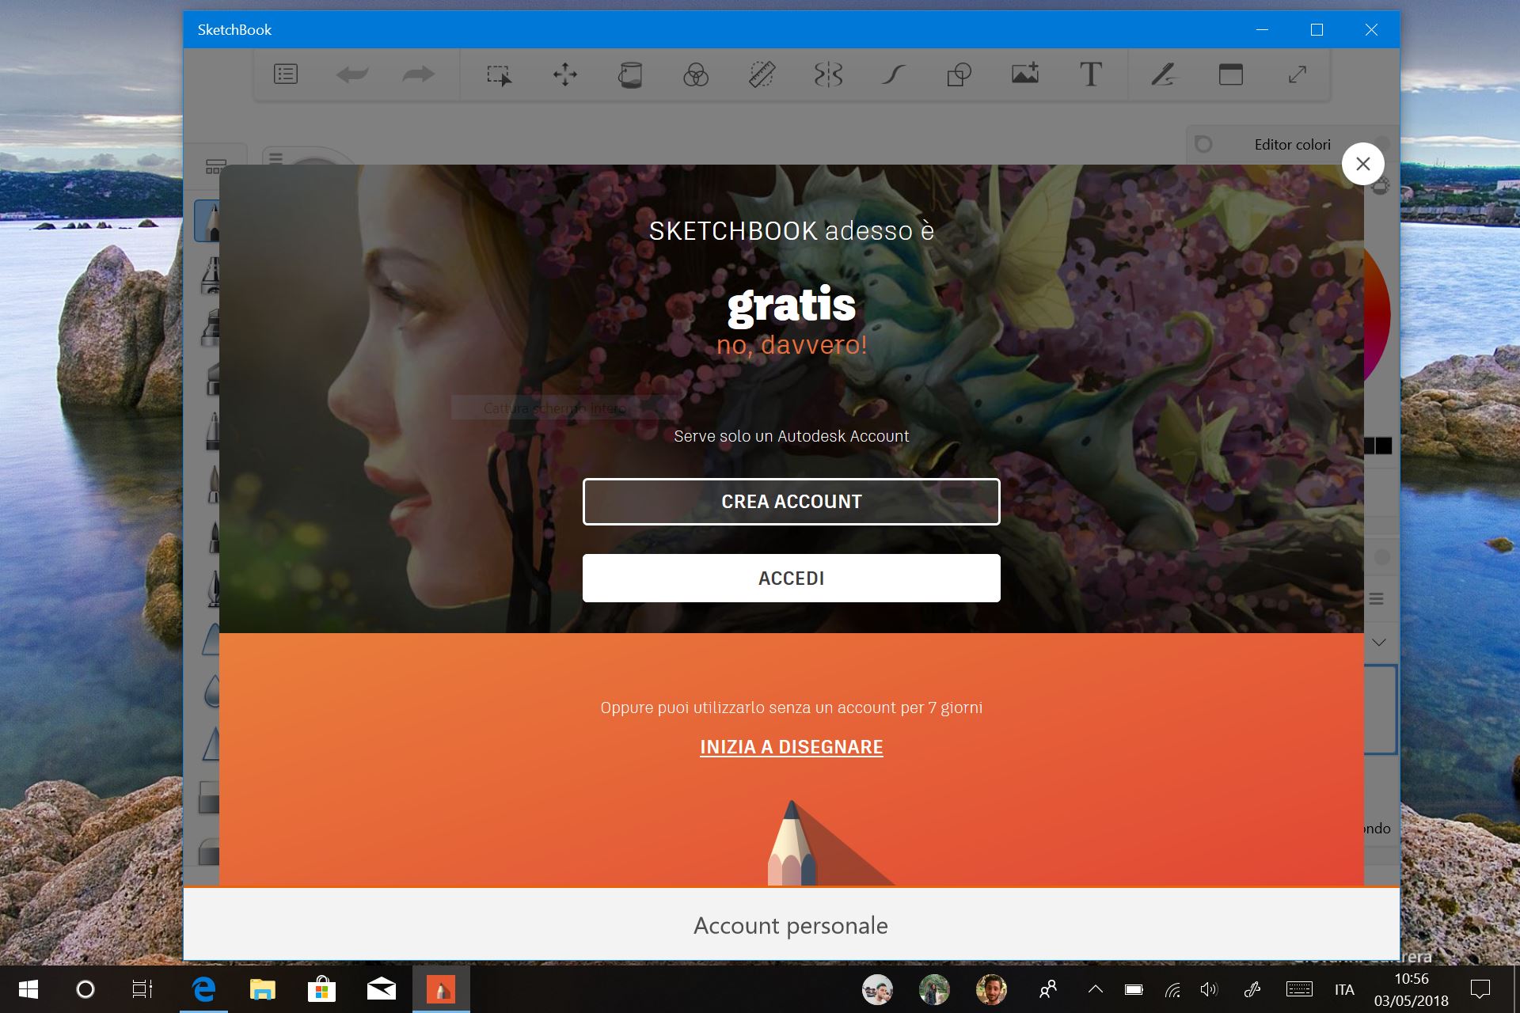The width and height of the screenshot is (1520, 1013).
Task: Select the Steady Stroke curve tool
Action: coord(894,75)
